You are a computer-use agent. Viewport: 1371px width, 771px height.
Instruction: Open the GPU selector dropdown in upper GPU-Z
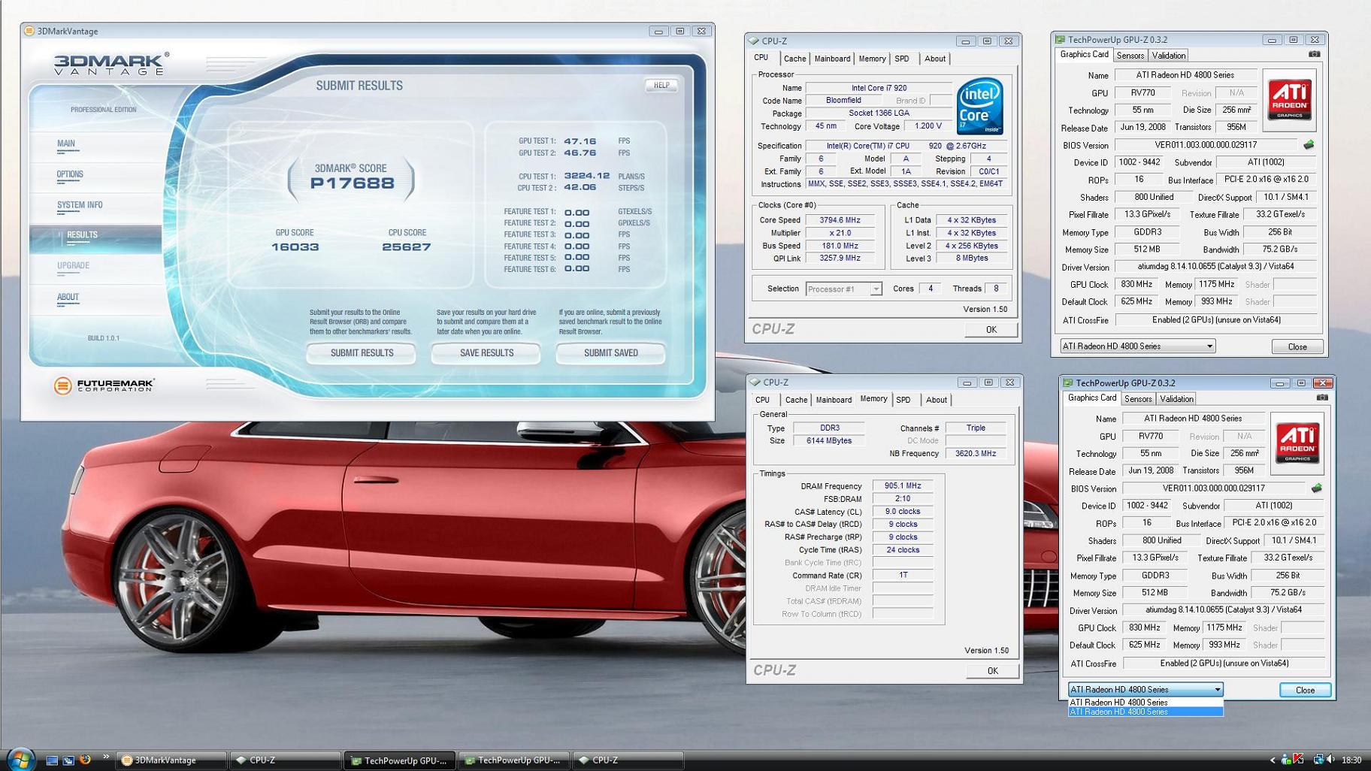pos(1137,346)
